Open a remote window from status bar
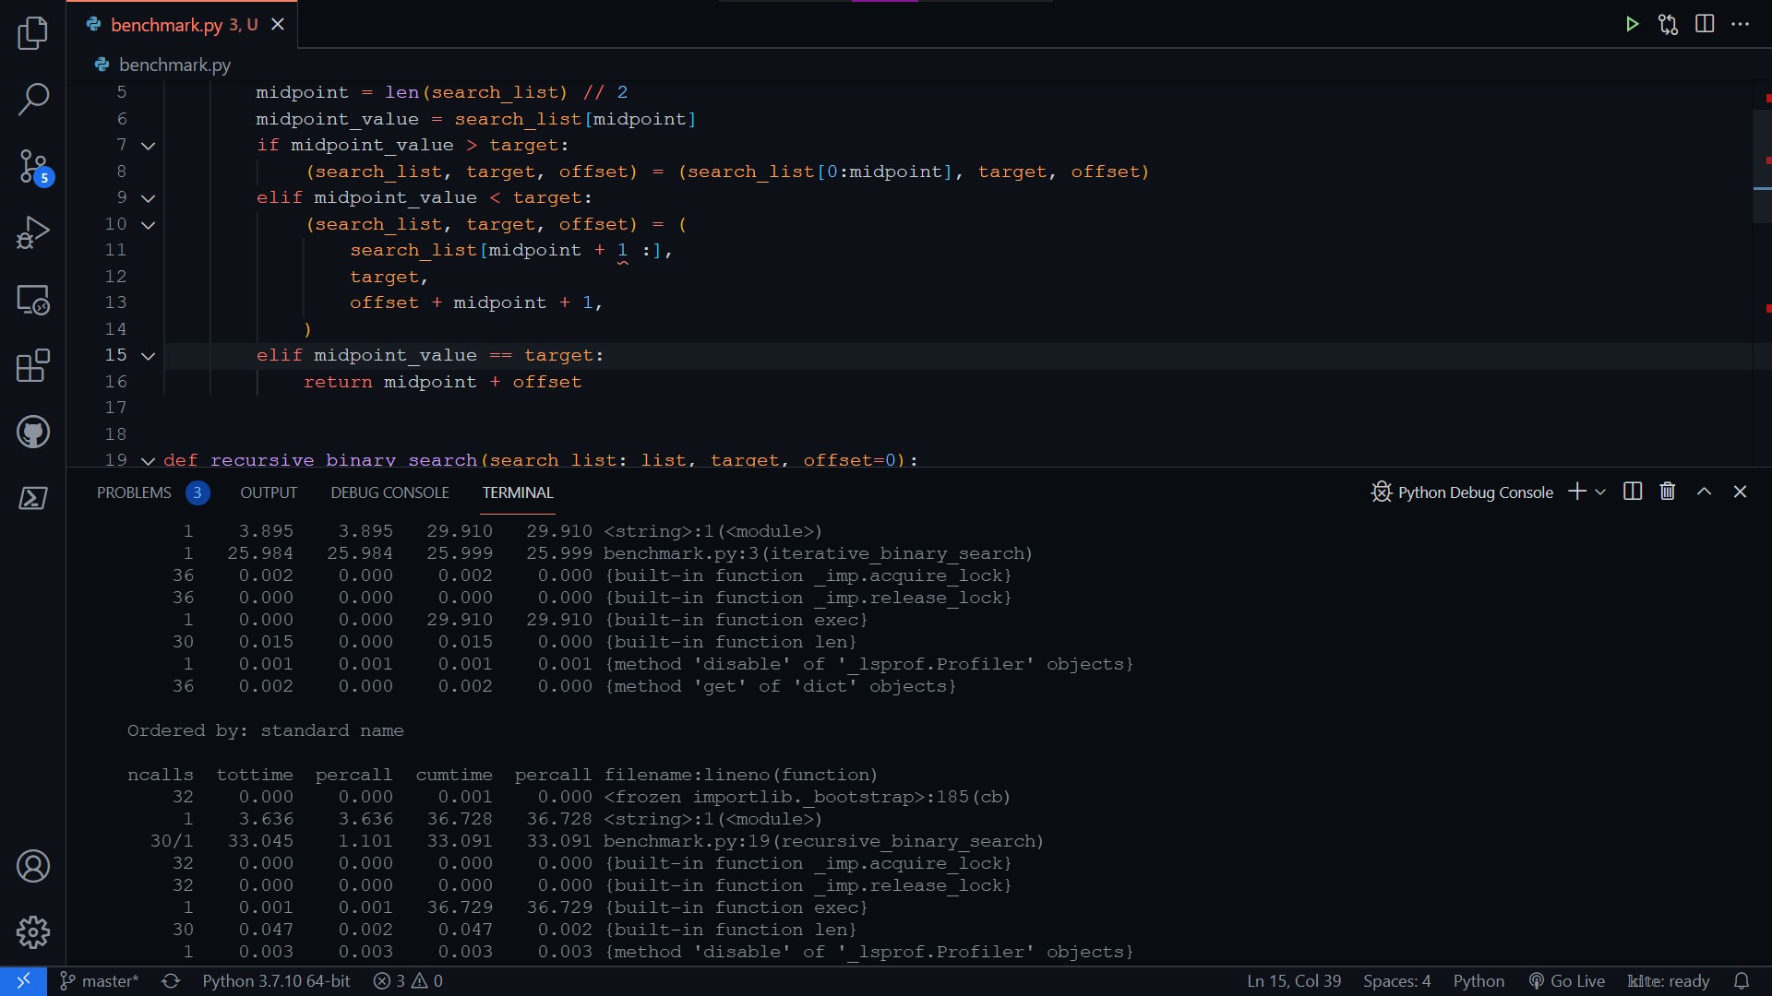This screenshot has width=1772, height=996. point(23,981)
